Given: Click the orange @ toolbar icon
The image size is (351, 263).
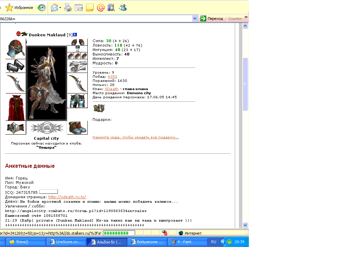Looking at the screenshot, I should 101,8.
